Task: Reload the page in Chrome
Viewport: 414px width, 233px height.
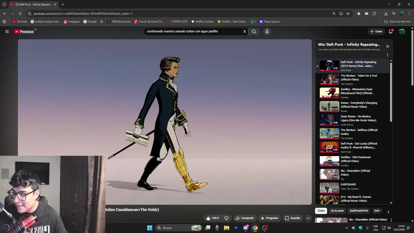Action: click(20, 14)
